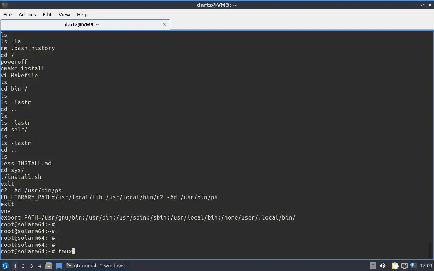Click the 'vi Makefile' line
The width and height of the screenshot is (434, 271).
point(19,75)
